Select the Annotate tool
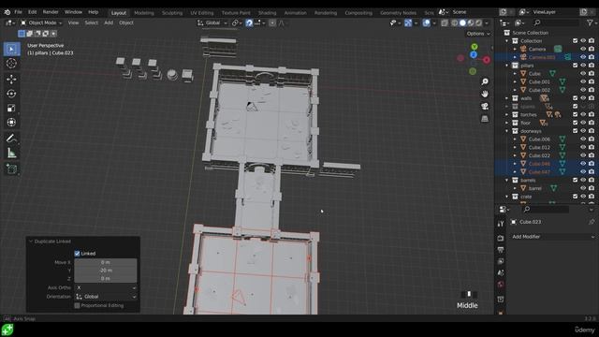 (x=11, y=139)
